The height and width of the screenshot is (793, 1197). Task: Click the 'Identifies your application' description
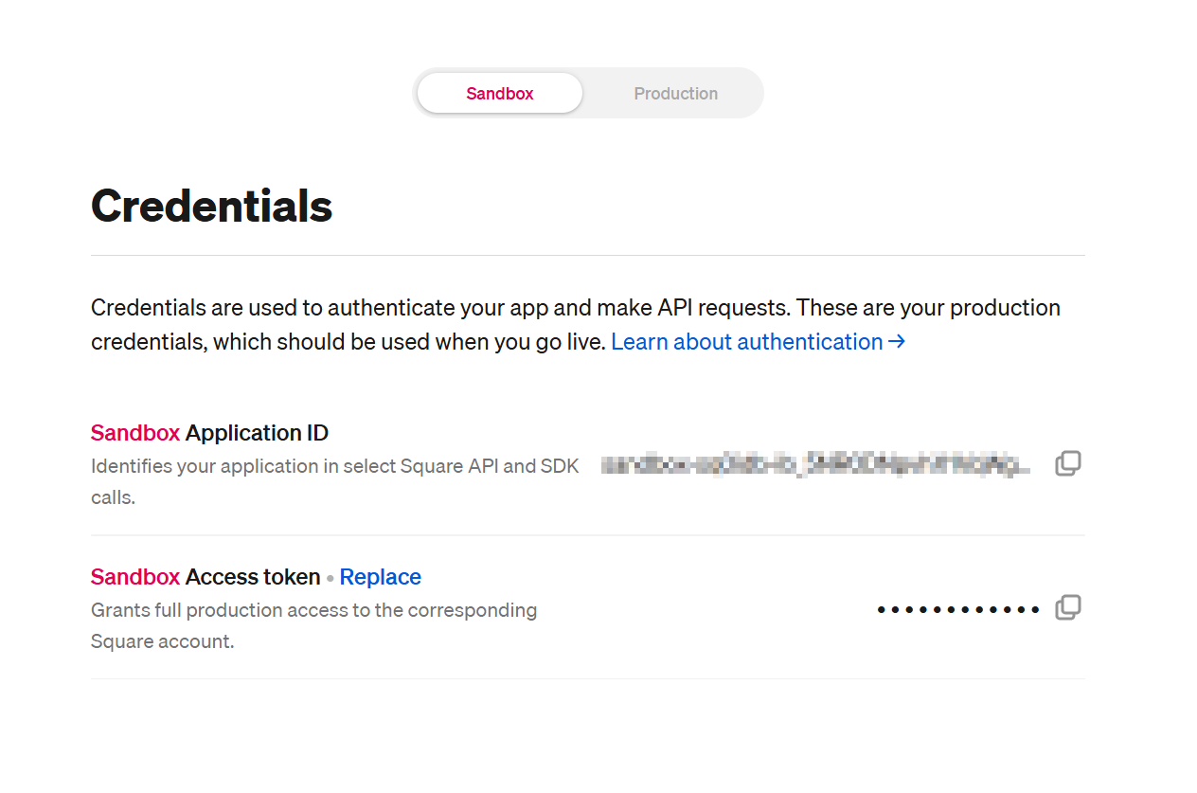pyautogui.click(x=334, y=466)
